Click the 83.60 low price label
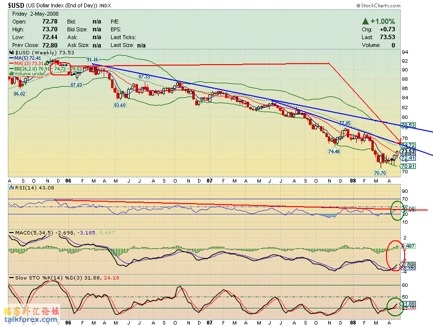Image resolution: width=433 pixels, height=327 pixels. point(119,105)
